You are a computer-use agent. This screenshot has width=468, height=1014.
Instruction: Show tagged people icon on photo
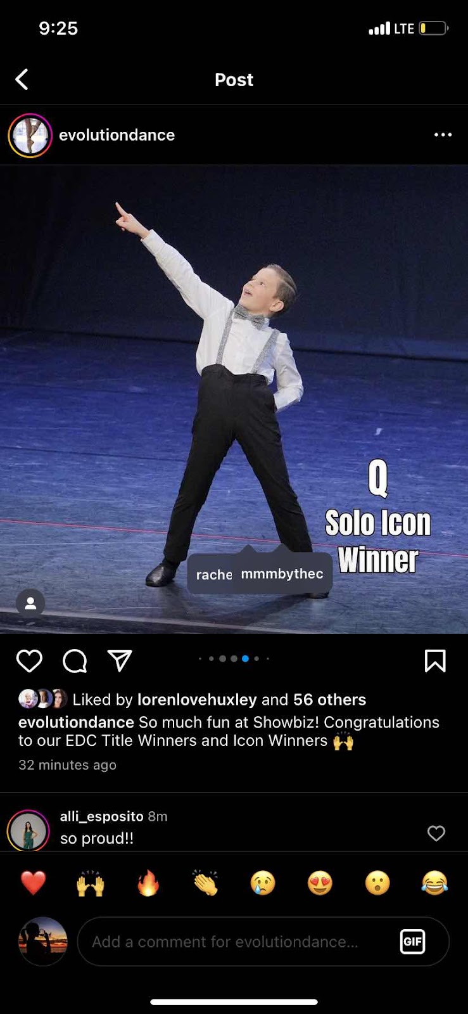pos(30,603)
